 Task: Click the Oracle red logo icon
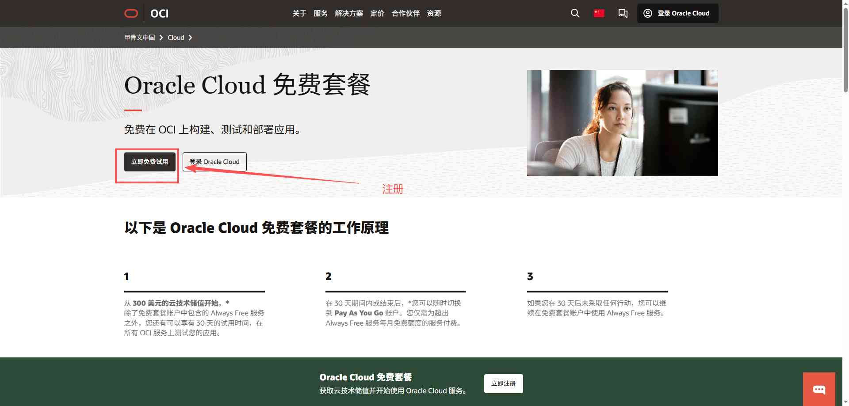click(x=131, y=13)
